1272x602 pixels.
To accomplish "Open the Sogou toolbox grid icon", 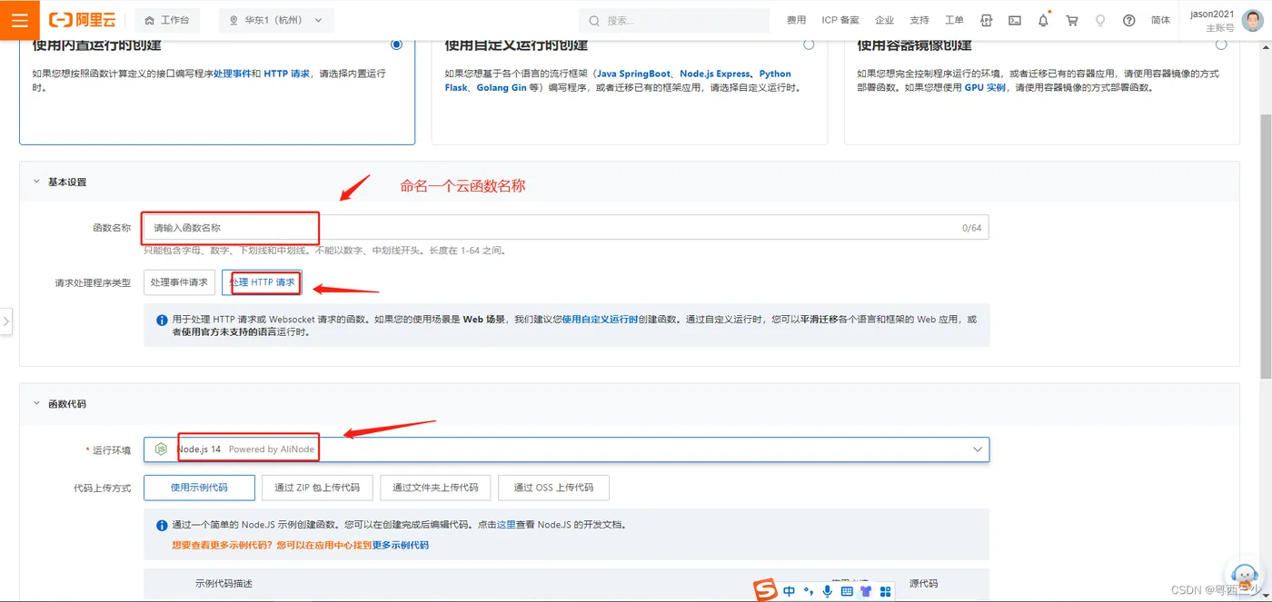I will 886,591.
